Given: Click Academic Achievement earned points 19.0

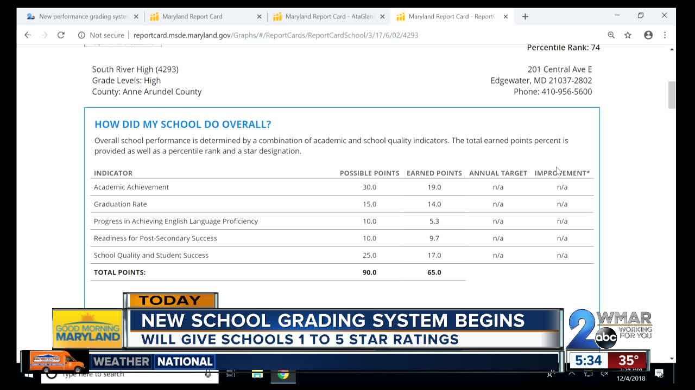Looking at the screenshot, I should click(x=434, y=187).
